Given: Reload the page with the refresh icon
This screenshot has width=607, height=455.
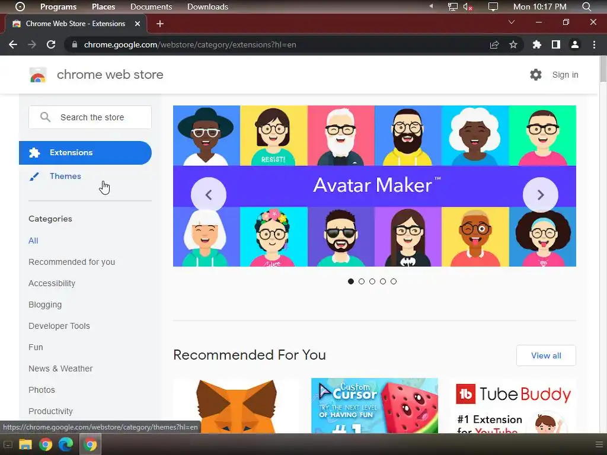Looking at the screenshot, I should coord(51,44).
